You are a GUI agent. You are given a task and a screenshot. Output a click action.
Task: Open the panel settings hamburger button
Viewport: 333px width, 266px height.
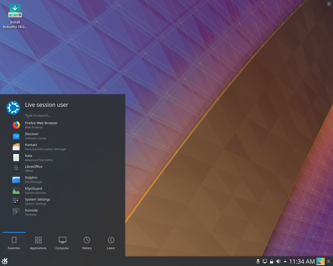pyautogui.click(x=329, y=261)
